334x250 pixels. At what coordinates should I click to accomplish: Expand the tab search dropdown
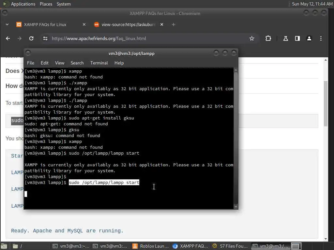coord(7,24)
